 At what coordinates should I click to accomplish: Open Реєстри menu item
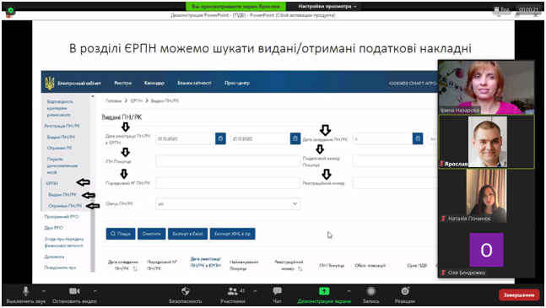tap(123, 83)
